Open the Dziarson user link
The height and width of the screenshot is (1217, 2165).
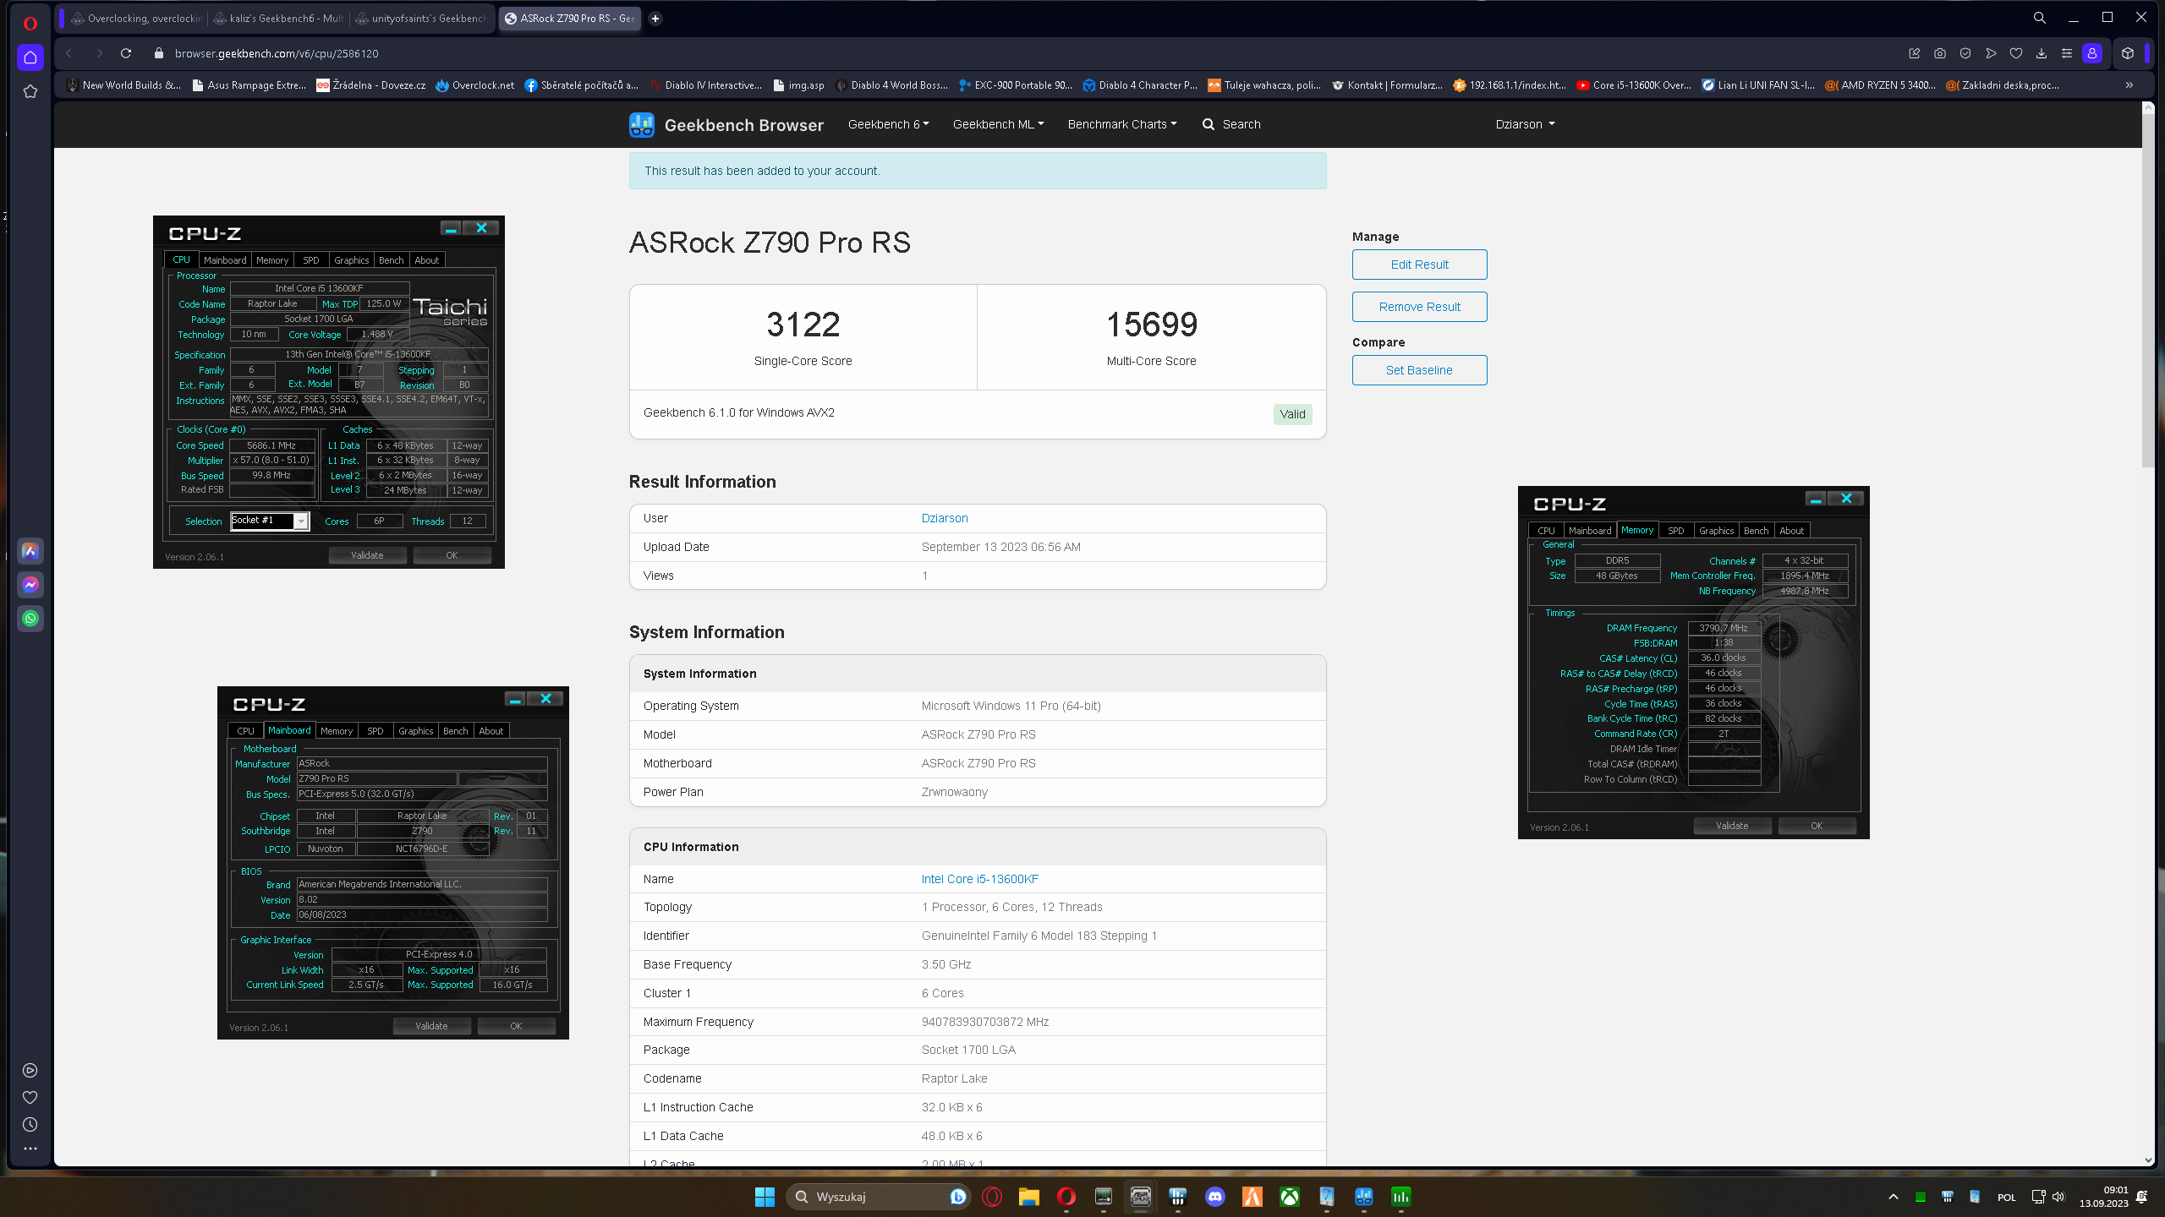tap(944, 518)
